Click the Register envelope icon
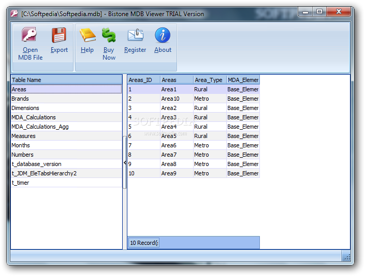365x276 pixels. pyautogui.click(x=136, y=35)
